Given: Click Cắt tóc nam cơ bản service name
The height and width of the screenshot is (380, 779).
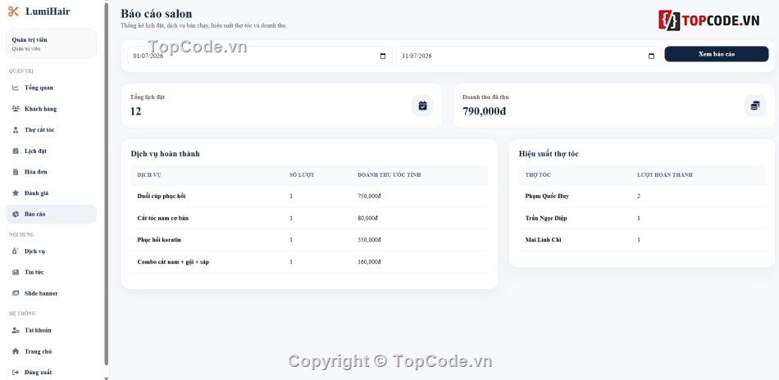Looking at the screenshot, I should (x=163, y=219).
